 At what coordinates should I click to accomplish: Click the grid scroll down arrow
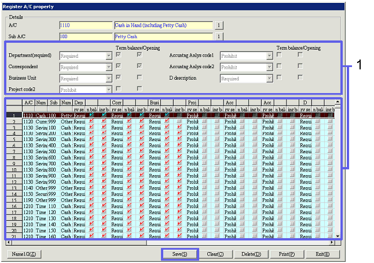coord(338,236)
